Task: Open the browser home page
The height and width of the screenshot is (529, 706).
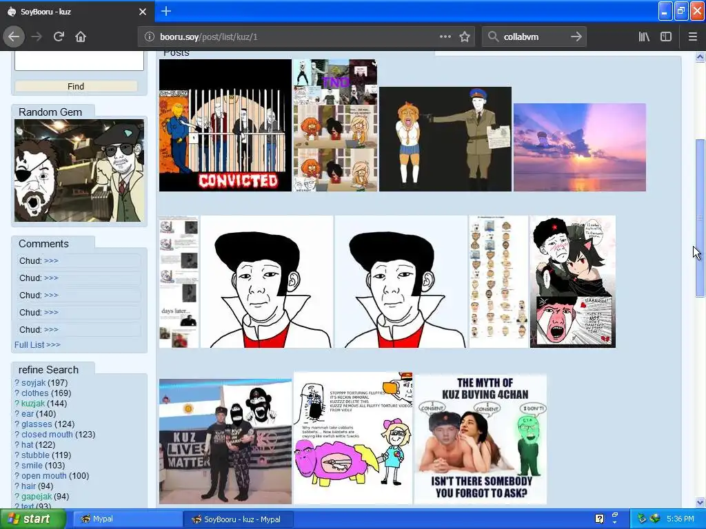Action: tap(81, 37)
